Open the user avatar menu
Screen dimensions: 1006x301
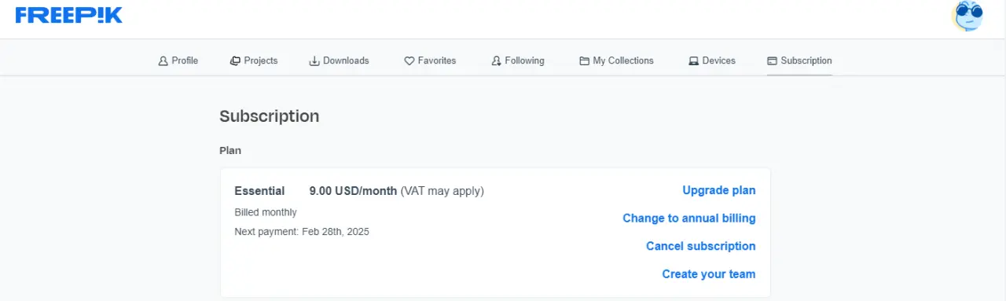click(968, 16)
